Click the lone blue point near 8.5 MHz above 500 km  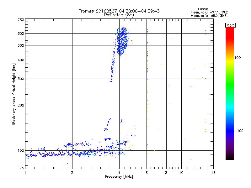click(171, 38)
